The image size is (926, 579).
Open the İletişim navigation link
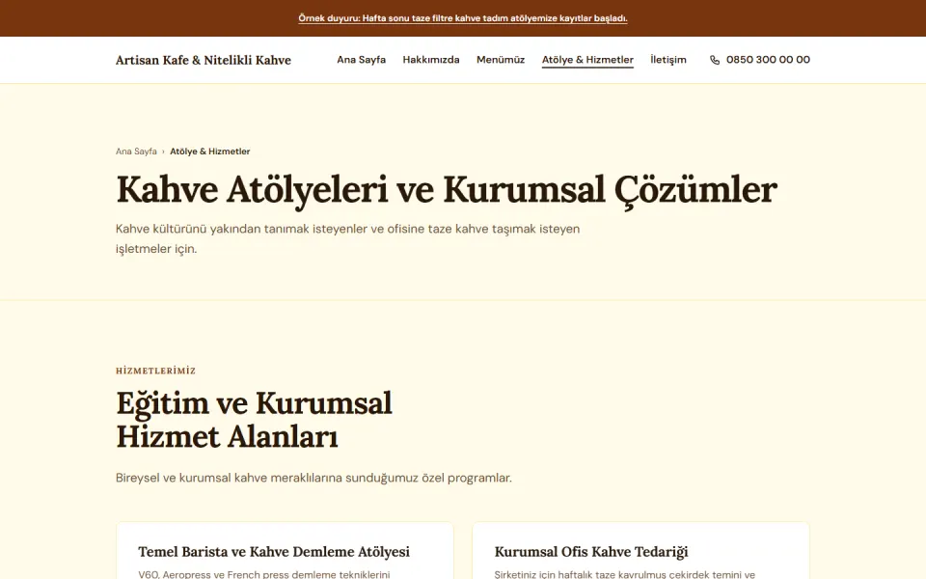(x=667, y=60)
